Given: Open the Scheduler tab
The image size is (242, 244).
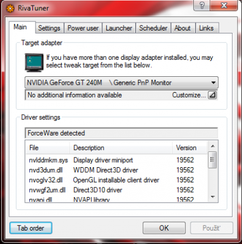Looking at the screenshot, I should (153, 28).
